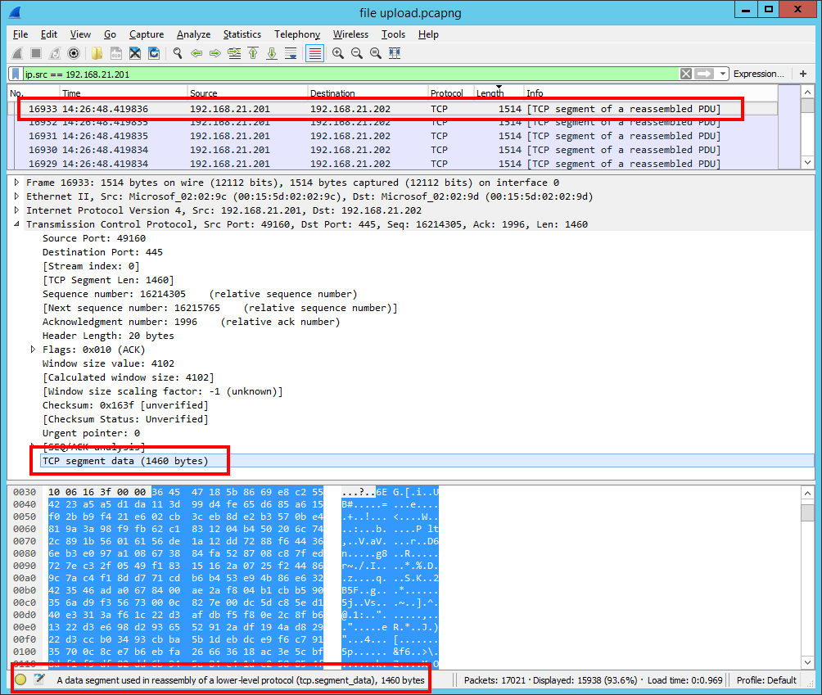
Task: Open the Tools menu
Action: point(393,34)
